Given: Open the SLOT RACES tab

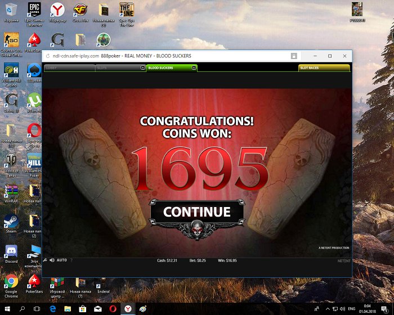Looking at the screenshot, I should 324,68.
